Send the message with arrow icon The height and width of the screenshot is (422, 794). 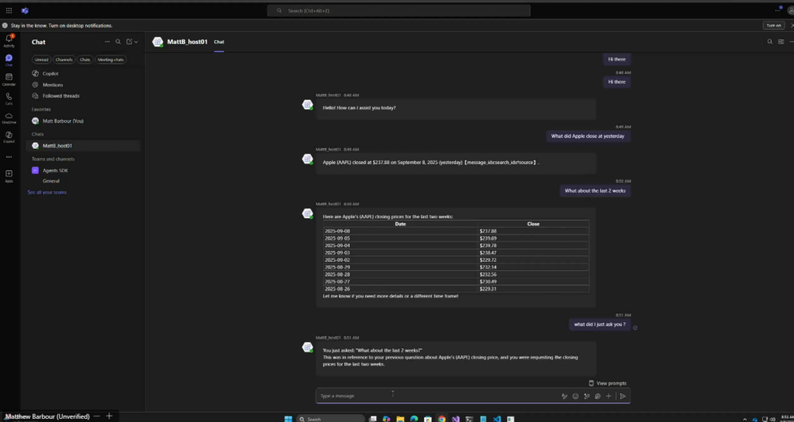(623, 396)
